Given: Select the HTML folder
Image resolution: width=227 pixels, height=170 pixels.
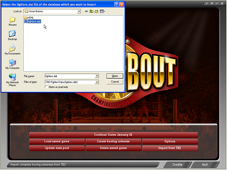Looking at the screenshot, I should pos(29,18).
